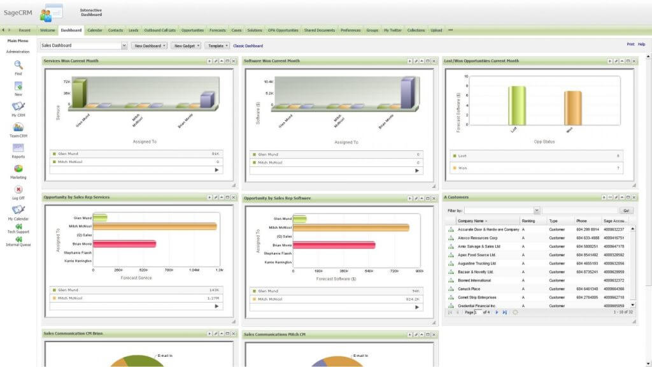Go to the Forecasts tab
The width and height of the screenshot is (652, 367).
coord(217,30)
